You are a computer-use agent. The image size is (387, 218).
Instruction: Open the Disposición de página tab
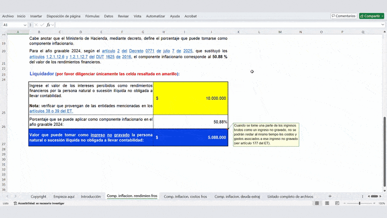coord(63,16)
